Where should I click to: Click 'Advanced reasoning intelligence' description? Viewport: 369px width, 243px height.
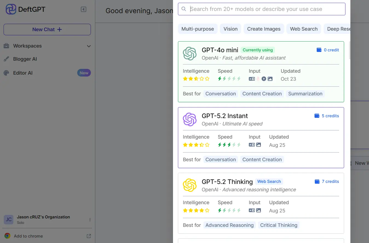coord(259,190)
